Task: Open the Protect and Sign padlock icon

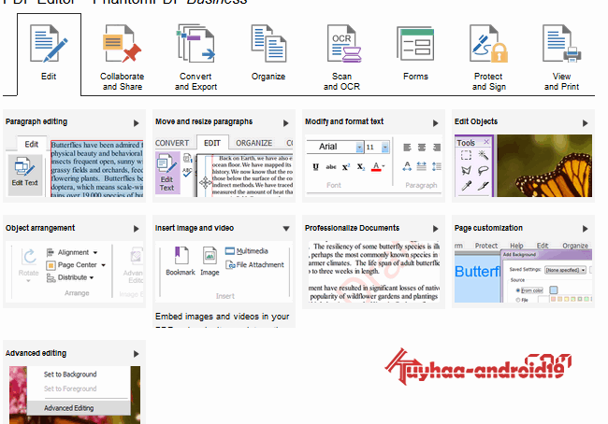Action: point(488,43)
